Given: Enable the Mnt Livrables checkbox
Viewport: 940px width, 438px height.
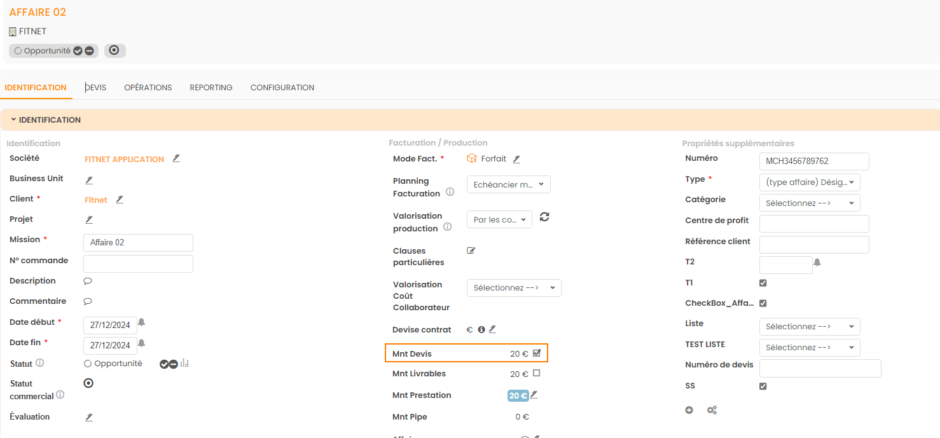Looking at the screenshot, I should pos(537,373).
